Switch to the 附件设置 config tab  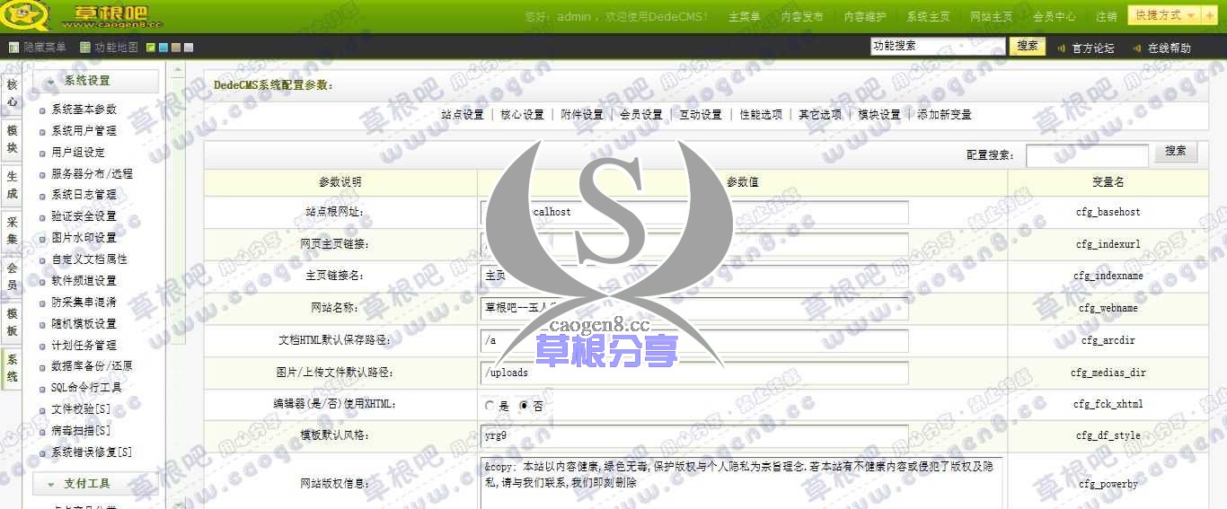[582, 115]
